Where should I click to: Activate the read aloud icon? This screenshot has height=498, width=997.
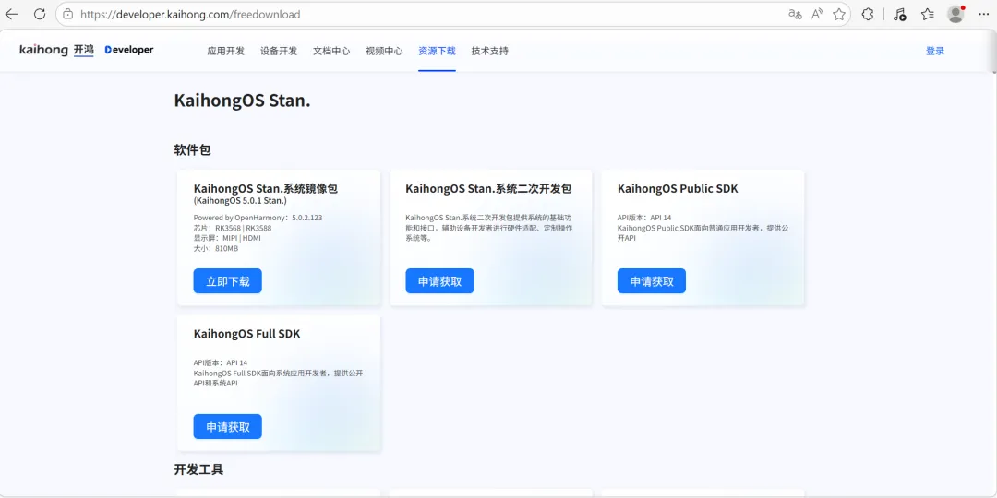[x=817, y=14]
